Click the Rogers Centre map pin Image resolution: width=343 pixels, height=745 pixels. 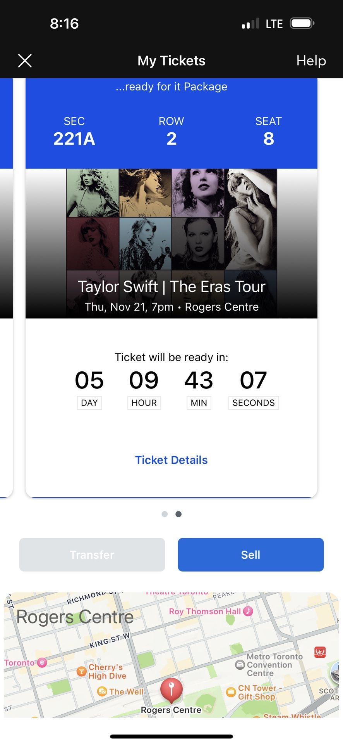(171, 689)
